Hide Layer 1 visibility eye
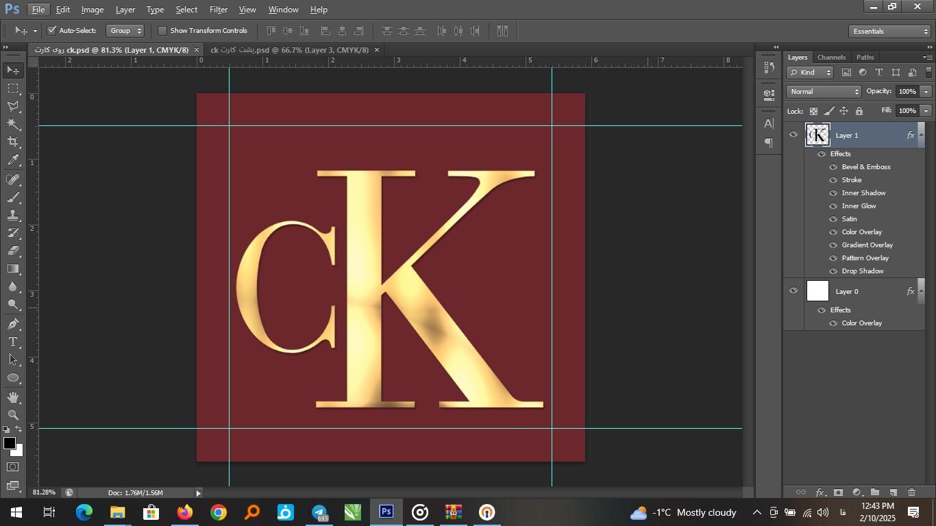 tap(793, 135)
